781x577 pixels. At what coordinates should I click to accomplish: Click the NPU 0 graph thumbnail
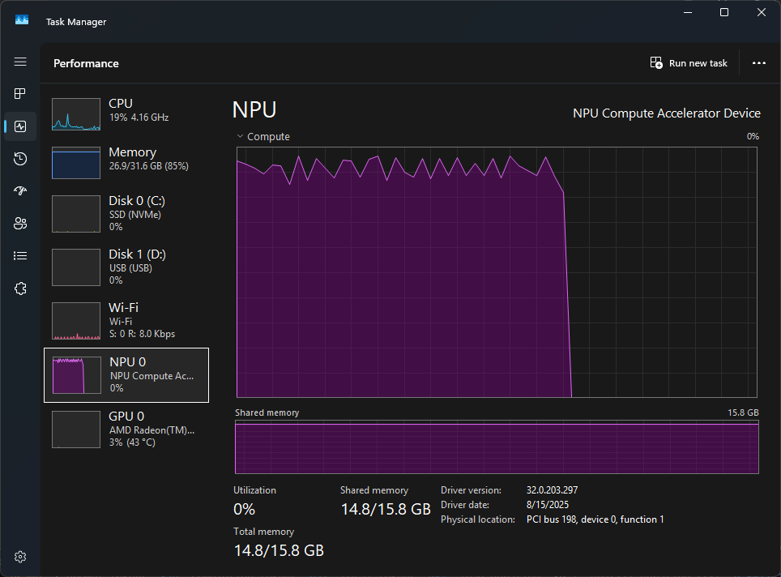point(76,374)
